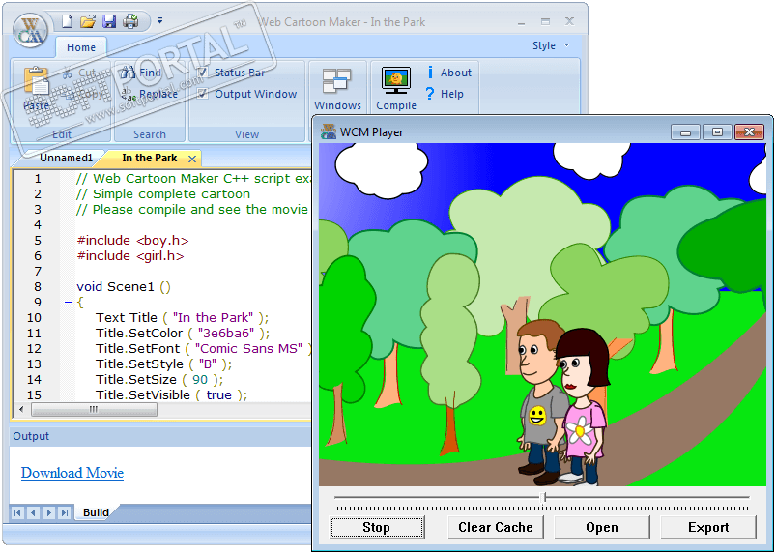This screenshot has width=776, height=554.
Task: Click code line '#include <girl.h>'
Action: click(x=130, y=256)
